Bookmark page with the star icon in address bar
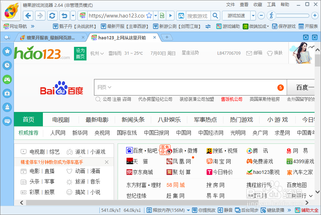 tap(149, 16)
